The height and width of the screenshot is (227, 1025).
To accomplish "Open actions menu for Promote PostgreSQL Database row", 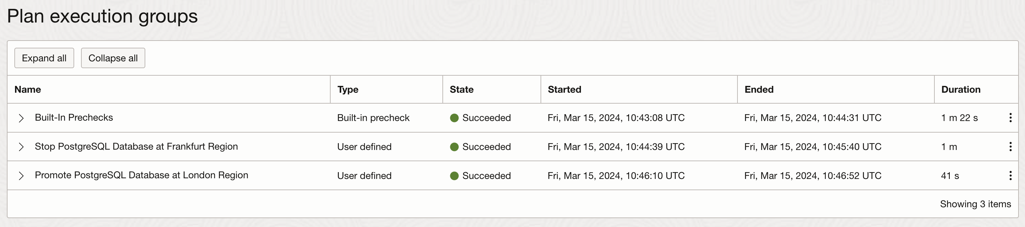I will [x=1010, y=176].
